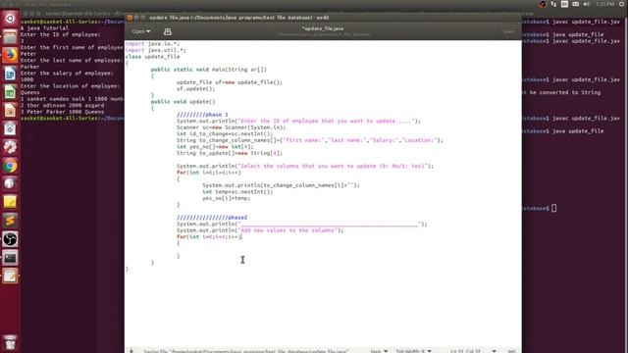The height and width of the screenshot is (353, 628).
Task: Click 'Add new values to the columns' println line
Action: point(260,230)
